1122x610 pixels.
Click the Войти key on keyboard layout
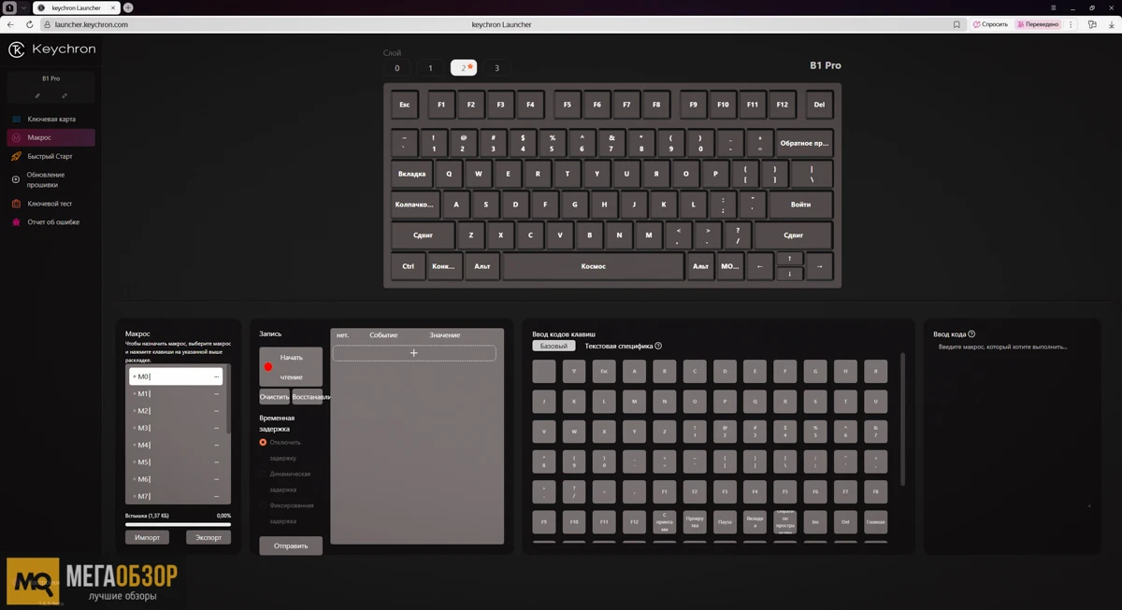coord(800,205)
